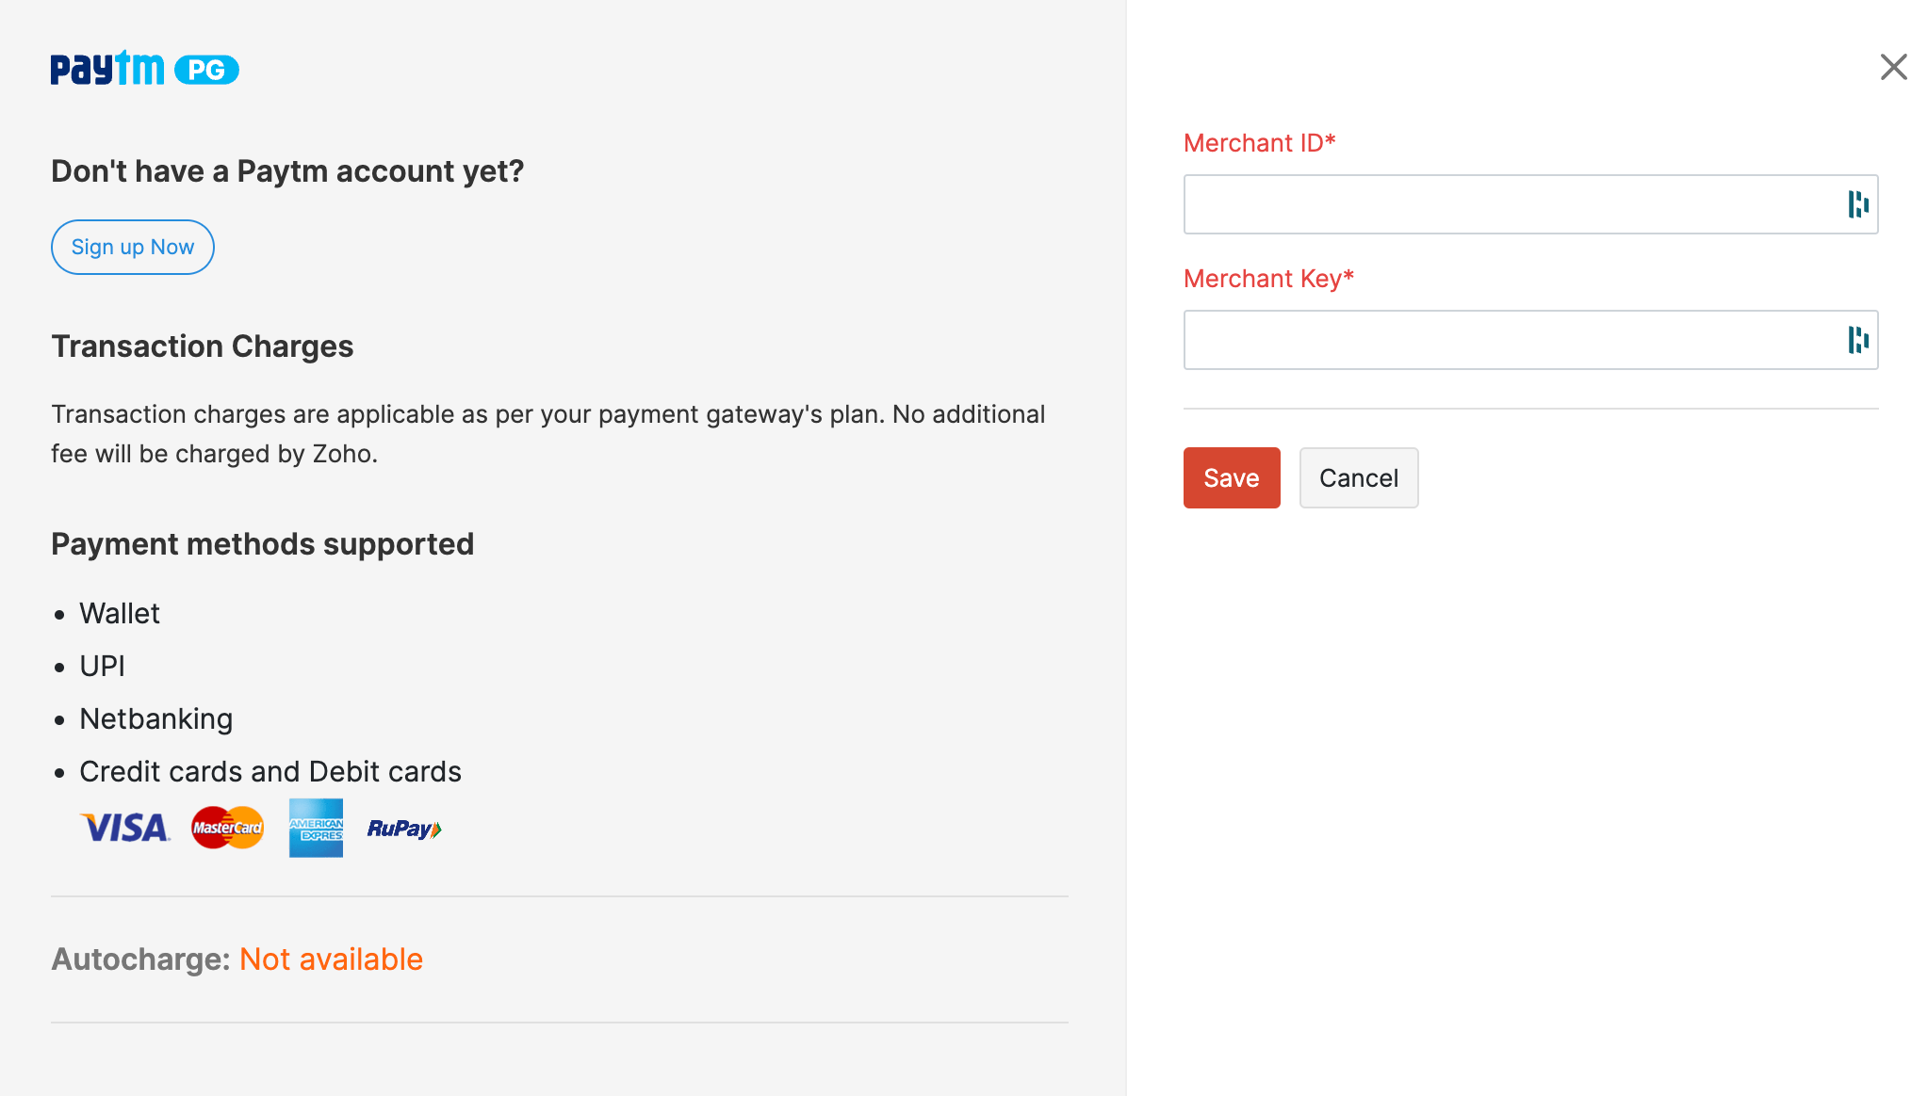Screen dimensions: 1928x1096
Task: Click inside the Merchant Key input field
Action: [1508, 340]
